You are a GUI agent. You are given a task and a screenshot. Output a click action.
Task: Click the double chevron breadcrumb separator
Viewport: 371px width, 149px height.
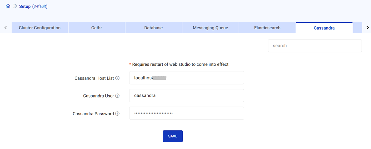15,6
